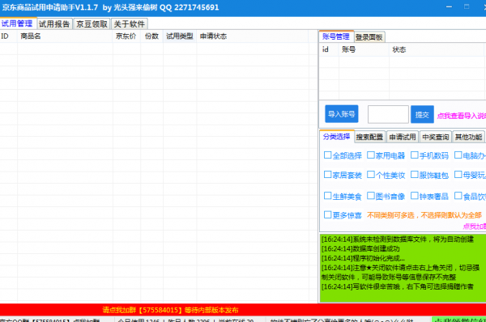Select the 账号管理 tab
This screenshot has width=486, height=322.
(x=336, y=36)
